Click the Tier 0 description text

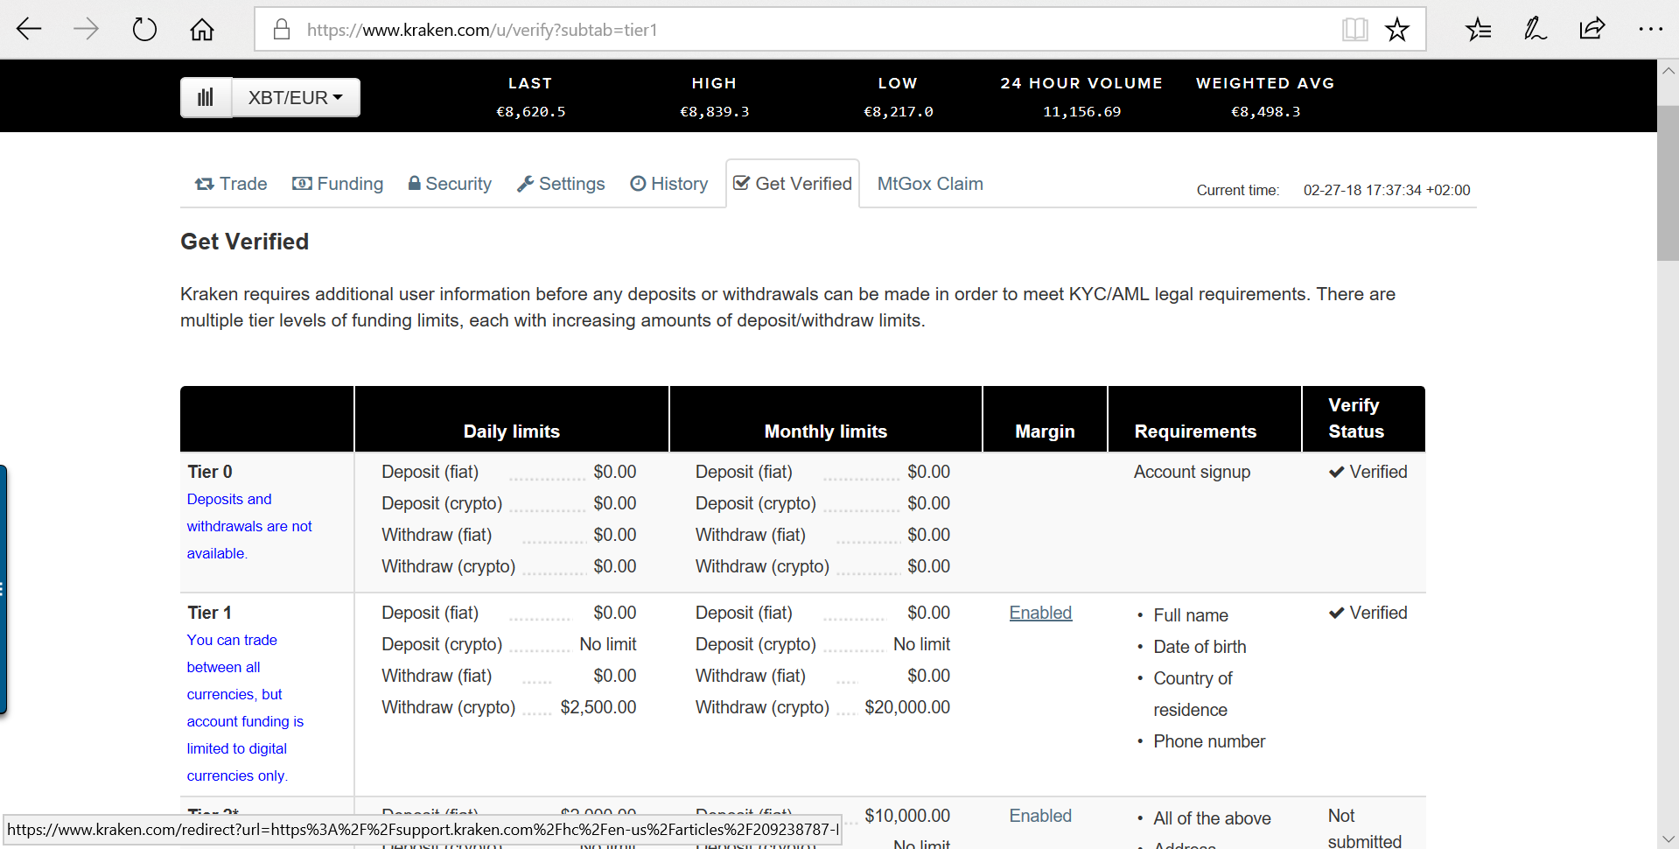coord(249,526)
